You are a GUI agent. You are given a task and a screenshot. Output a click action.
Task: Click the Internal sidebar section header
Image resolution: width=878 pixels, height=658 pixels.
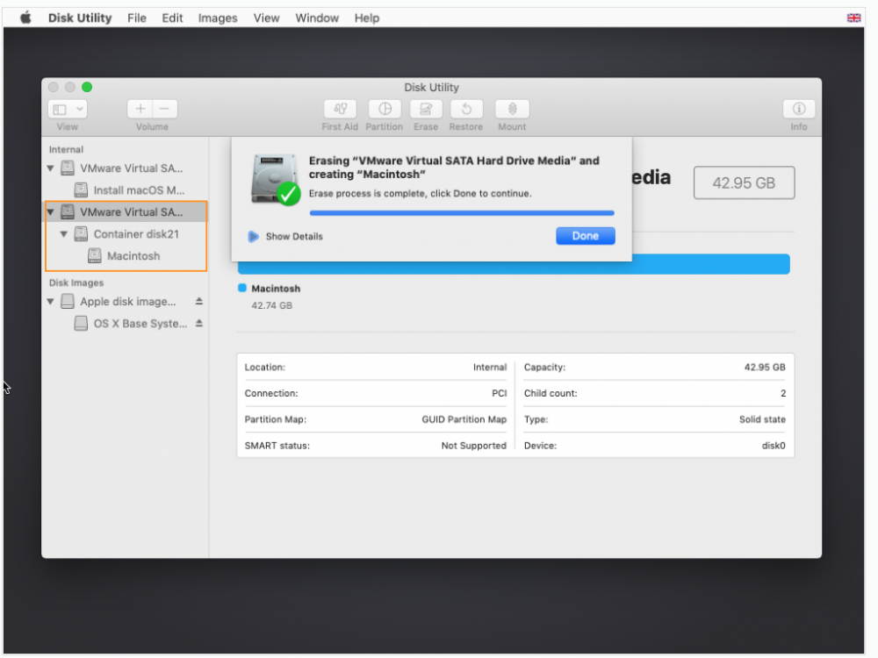tap(66, 149)
